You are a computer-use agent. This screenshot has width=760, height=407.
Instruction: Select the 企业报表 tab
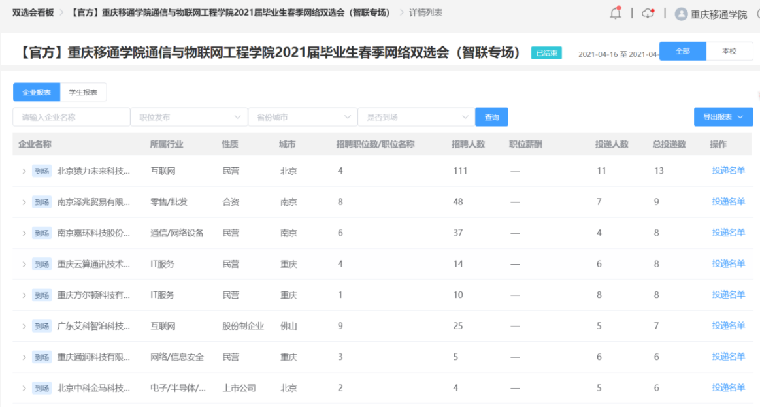click(37, 93)
